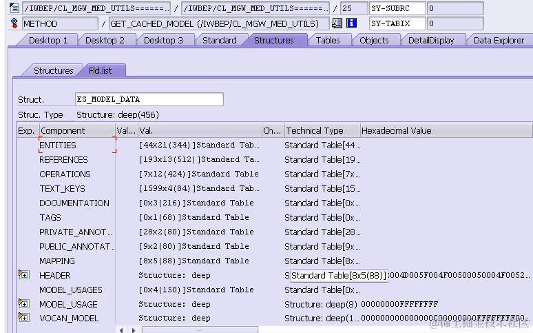Expand the MODEL_USAGE structure row
Screen dimensions: 533x333
coord(24,303)
